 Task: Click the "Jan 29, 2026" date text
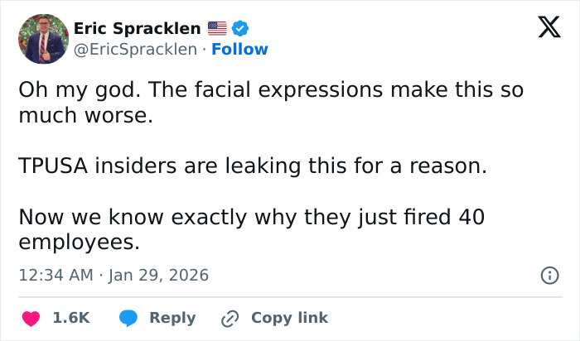point(158,275)
